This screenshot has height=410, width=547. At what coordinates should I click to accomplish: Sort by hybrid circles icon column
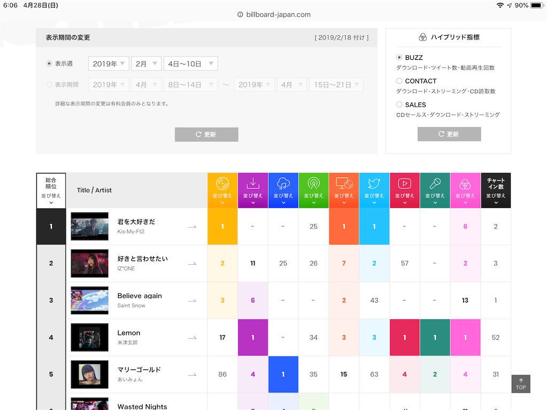click(x=465, y=191)
